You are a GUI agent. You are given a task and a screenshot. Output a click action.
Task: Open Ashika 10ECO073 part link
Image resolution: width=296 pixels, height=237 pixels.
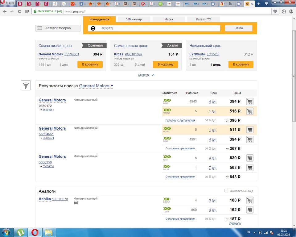[60, 199]
